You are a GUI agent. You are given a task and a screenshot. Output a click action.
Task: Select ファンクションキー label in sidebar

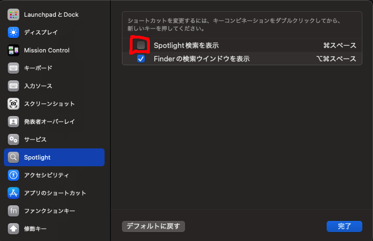click(49, 211)
